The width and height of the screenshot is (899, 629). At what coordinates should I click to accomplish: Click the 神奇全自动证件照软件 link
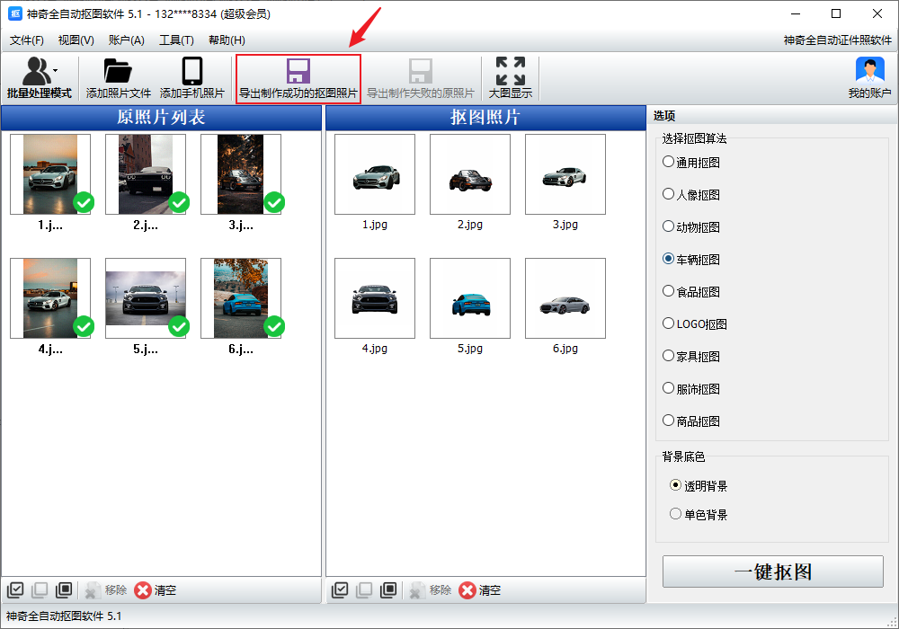point(837,40)
